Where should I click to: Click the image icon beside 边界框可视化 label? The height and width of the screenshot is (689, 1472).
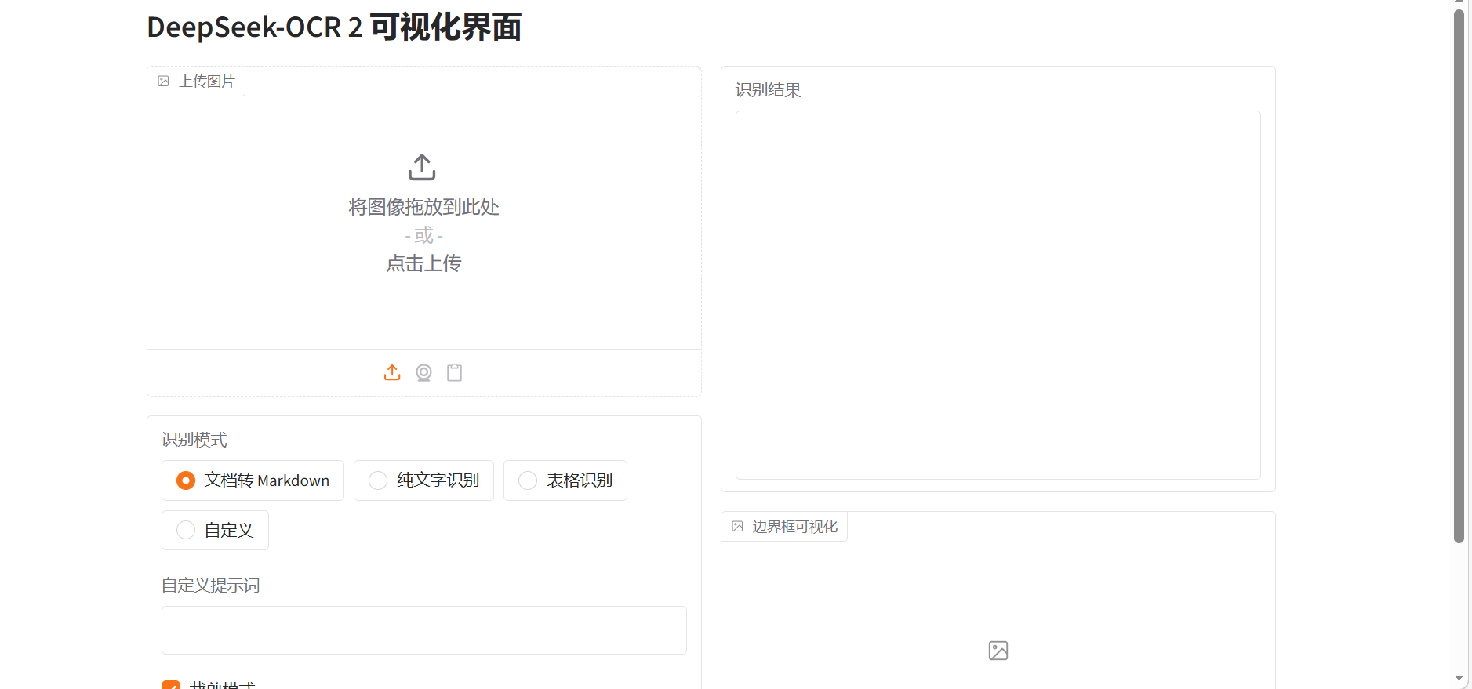pyautogui.click(x=737, y=527)
